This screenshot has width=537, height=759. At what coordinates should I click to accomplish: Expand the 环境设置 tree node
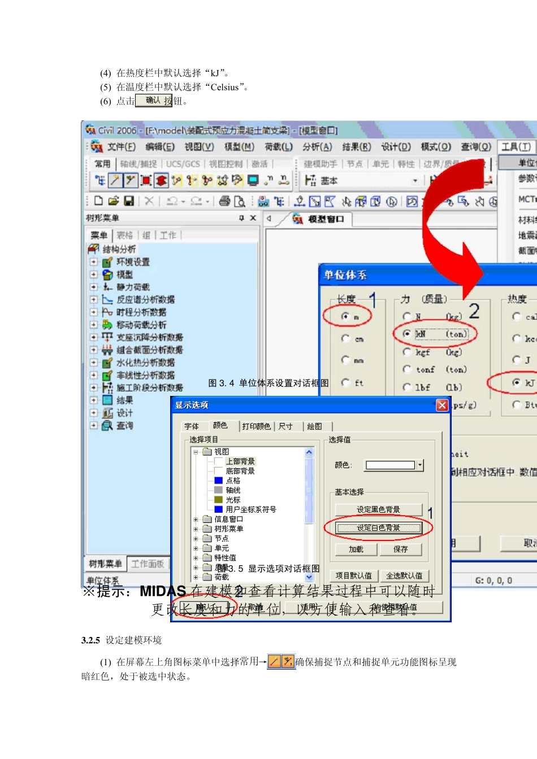pyautogui.click(x=93, y=262)
